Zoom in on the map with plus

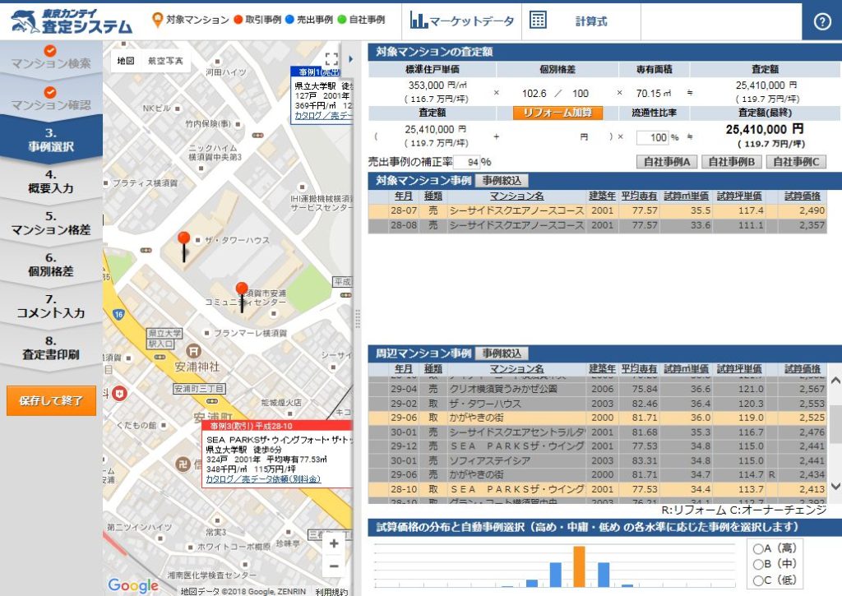[x=334, y=543]
